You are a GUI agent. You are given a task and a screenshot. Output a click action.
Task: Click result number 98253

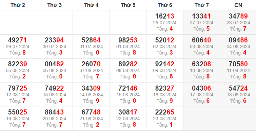[x=128, y=40]
